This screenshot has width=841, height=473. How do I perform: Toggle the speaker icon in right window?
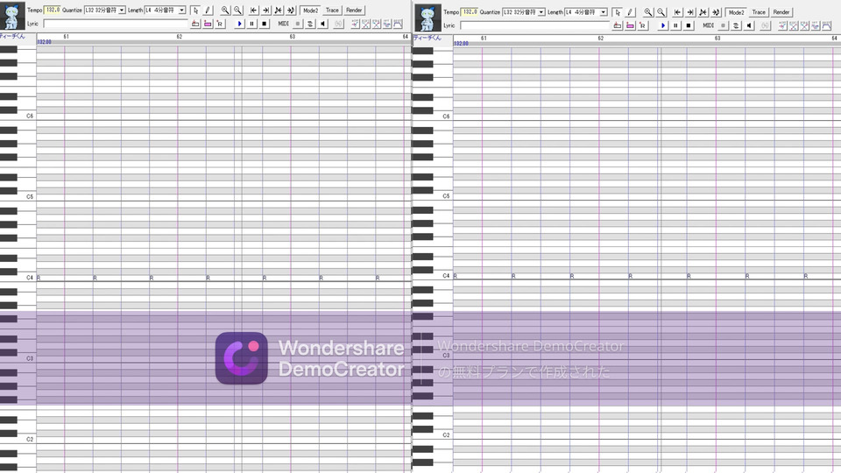[x=749, y=25]
